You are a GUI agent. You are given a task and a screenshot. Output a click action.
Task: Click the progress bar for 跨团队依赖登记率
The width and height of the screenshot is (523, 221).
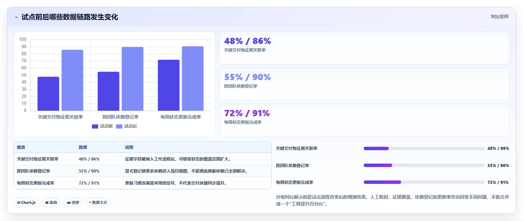(424, 165)
